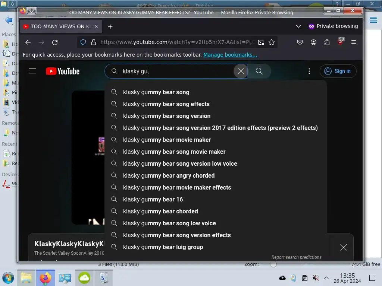The width and height of the screenshot is (382, 286).
Task: Show the desktop using the tray button
Action: [x=372, y=278]
